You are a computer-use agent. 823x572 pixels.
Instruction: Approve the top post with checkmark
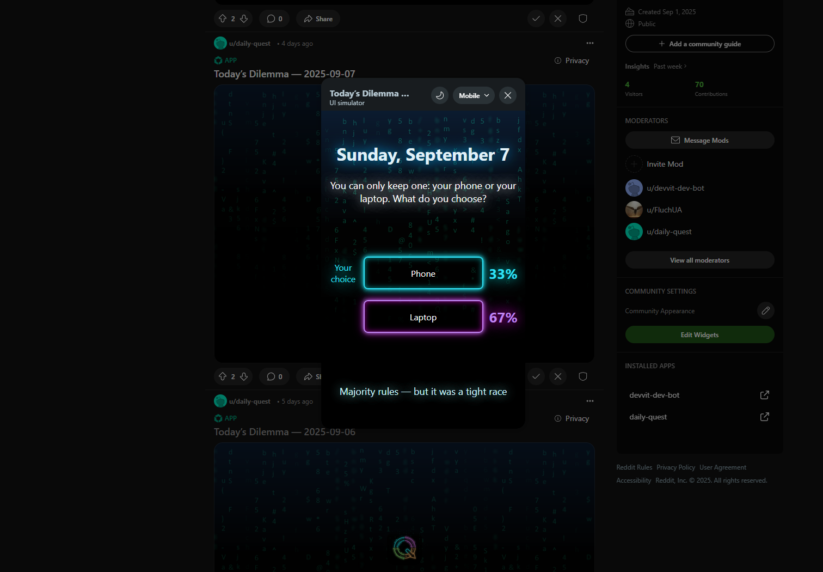click(536, 19)
